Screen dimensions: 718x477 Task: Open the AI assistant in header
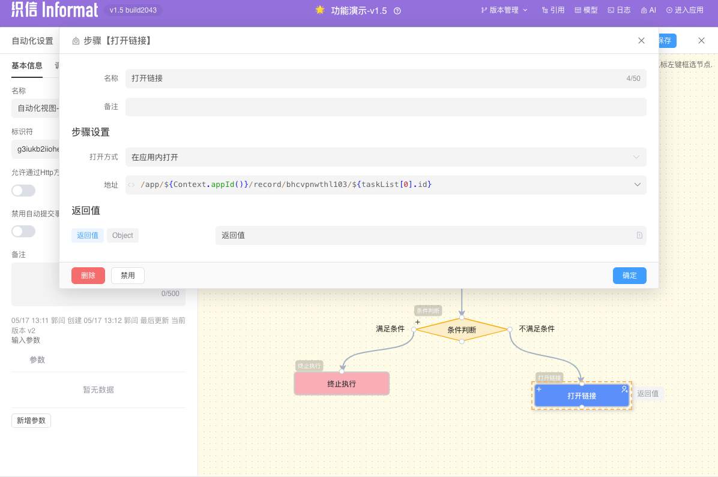(x=648, y=10)
